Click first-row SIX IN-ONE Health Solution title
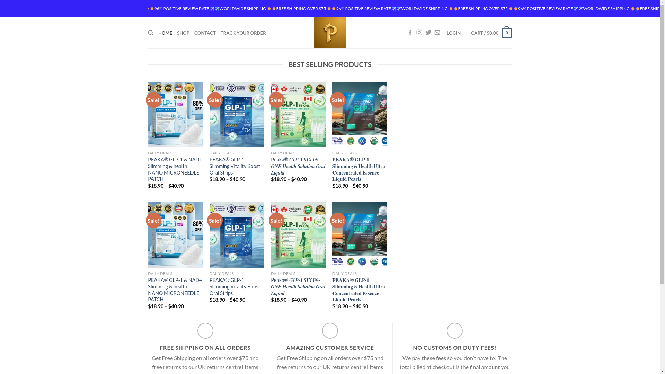Viewport: 665px width, 374px height. [298, 166]
